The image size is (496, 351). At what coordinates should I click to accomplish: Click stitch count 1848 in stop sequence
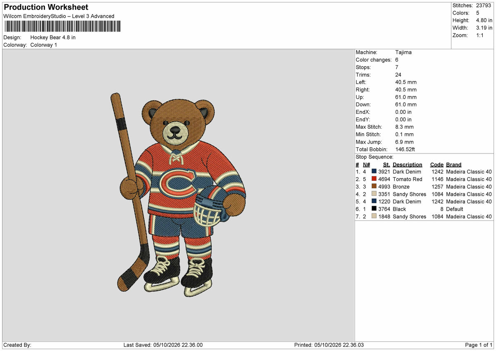[x=384, y=216]
